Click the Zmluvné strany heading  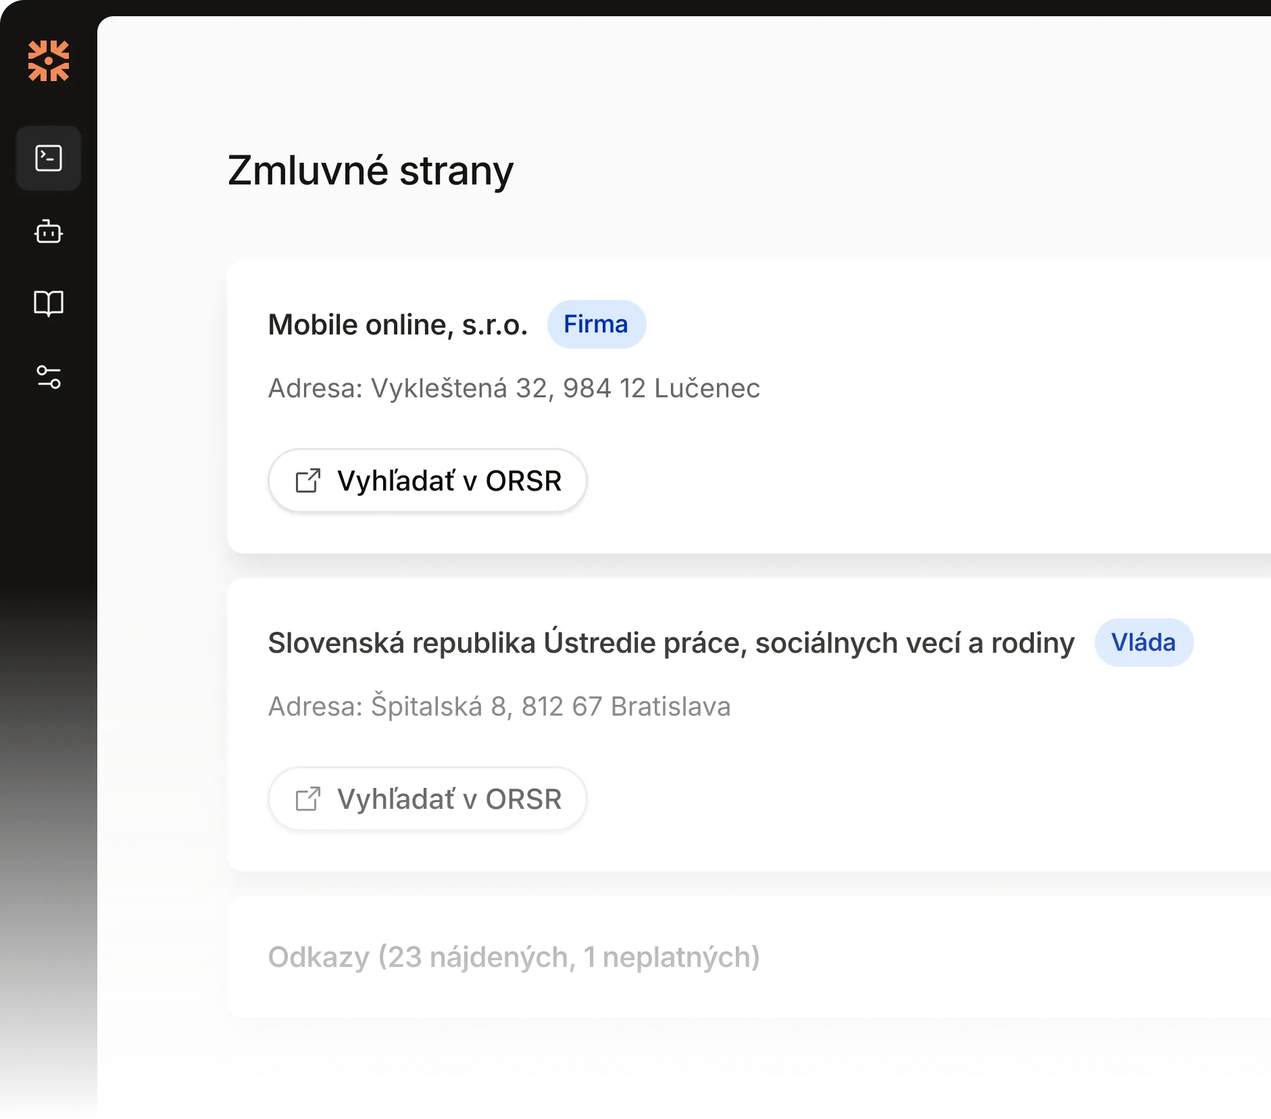371,170
